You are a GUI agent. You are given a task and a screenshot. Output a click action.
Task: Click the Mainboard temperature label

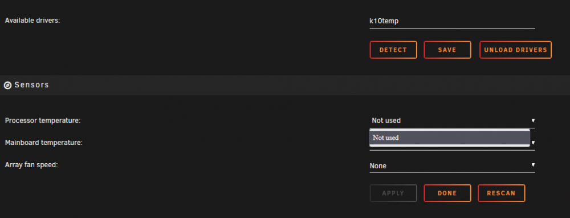point(44,143)
